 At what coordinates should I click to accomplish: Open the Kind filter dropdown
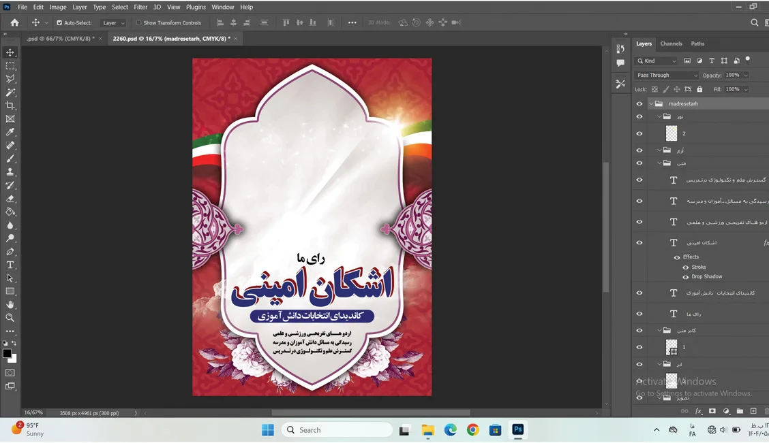point(657,61)
